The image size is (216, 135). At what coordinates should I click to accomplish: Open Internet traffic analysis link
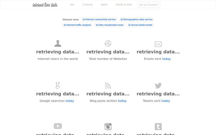pyautogui.click(x=77, y=25)
